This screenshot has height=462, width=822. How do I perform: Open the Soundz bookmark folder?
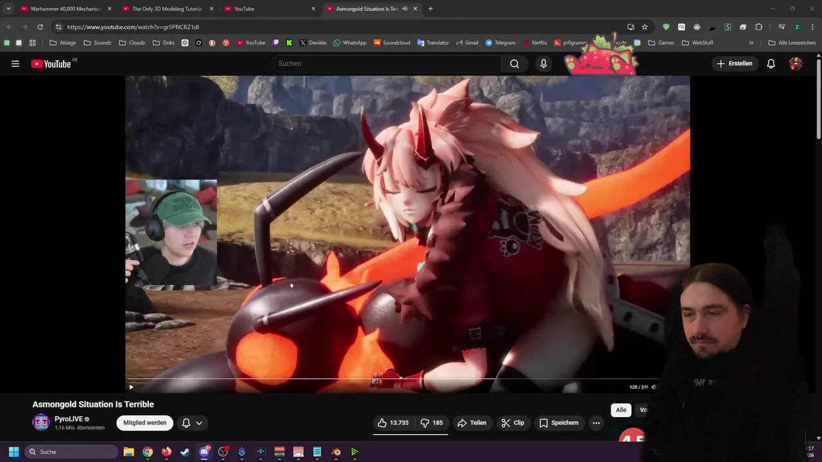(x=98, y=43)
